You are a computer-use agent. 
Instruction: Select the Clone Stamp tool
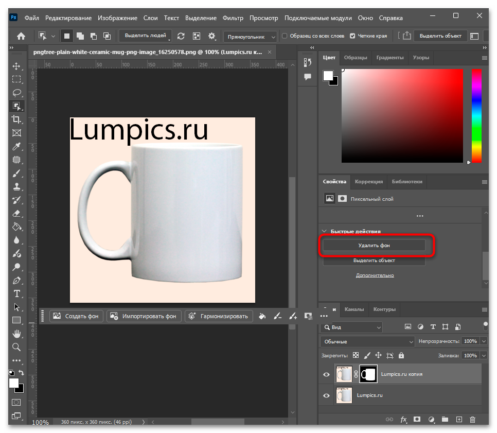(16, 186)
